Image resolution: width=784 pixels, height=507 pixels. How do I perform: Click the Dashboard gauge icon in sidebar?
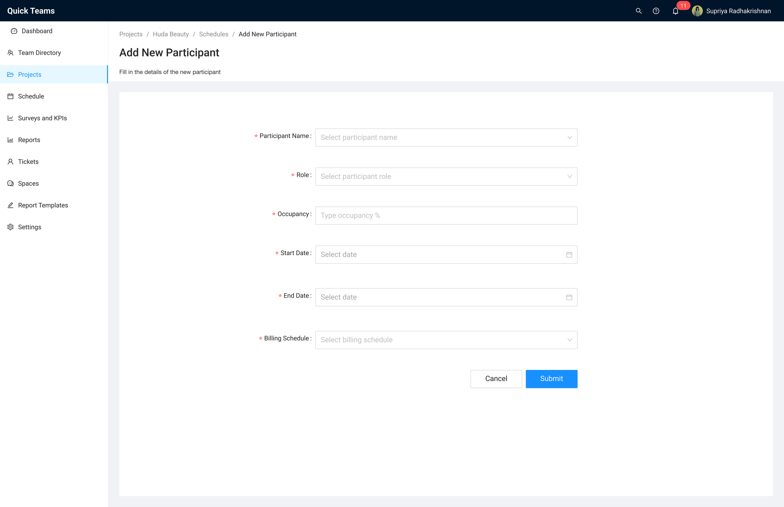pyautogui.click(x=14, y=31)
